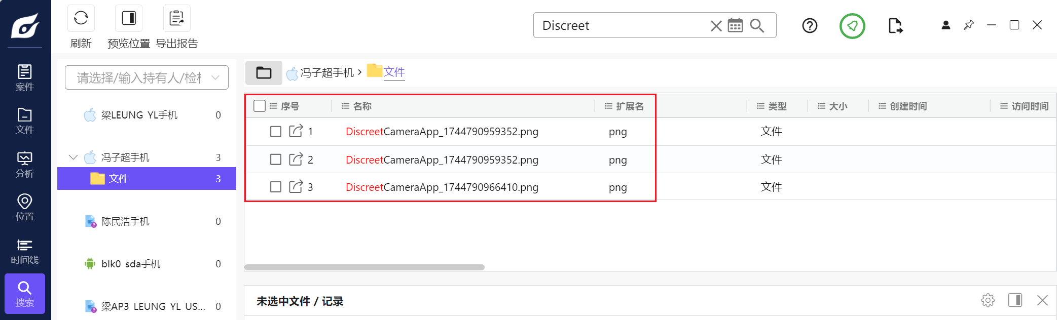
Task: Click the 文件 breadcrumb link
Action: click(x=394, y=72)
